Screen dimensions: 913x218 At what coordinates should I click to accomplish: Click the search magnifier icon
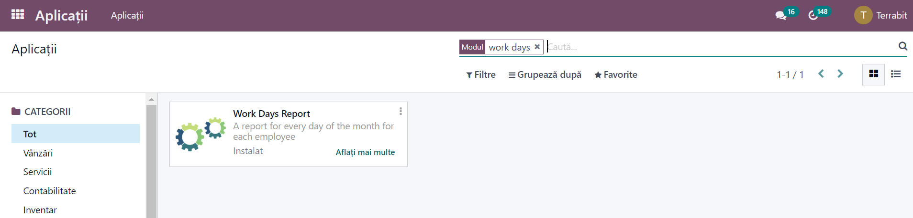pyautogui.click(x=903, y=46)
